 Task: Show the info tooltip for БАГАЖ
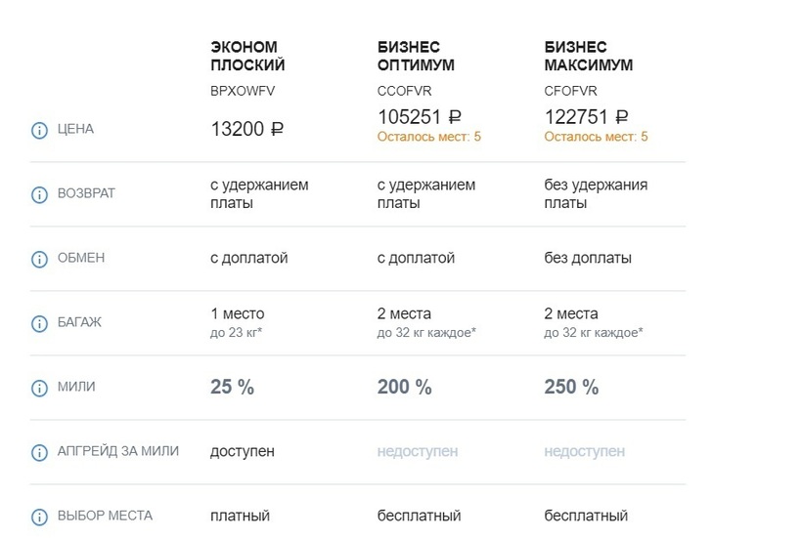[39, 323]
